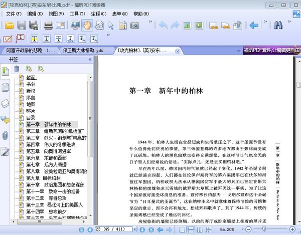Image resolution: width=301 pixels, height=235 pixels.
Task: Click the paperclip file attachment toolbar icon
Action: pos(238,25)
